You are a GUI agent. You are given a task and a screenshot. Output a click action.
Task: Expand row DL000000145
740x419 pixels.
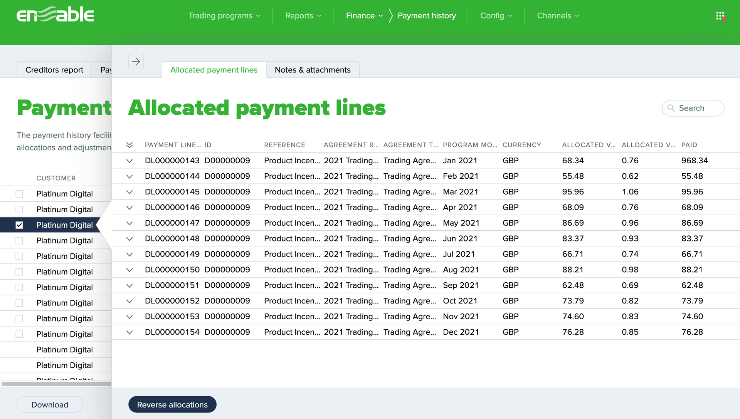(x=129, y=192)
